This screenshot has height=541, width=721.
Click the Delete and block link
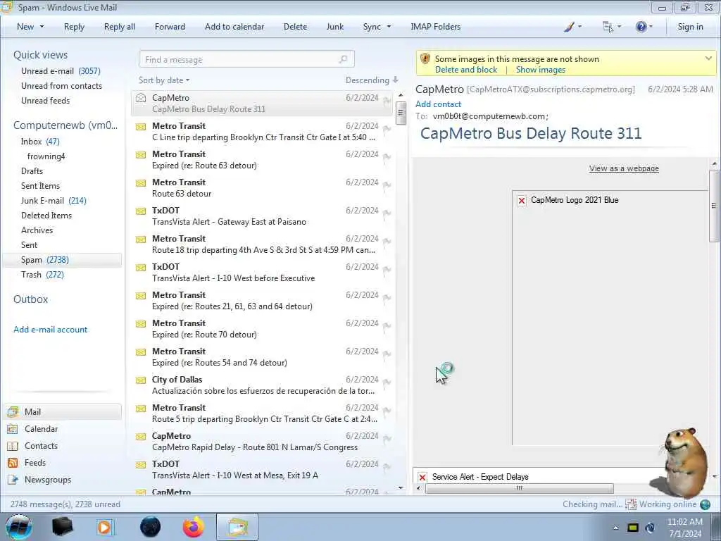pos(466,70)
